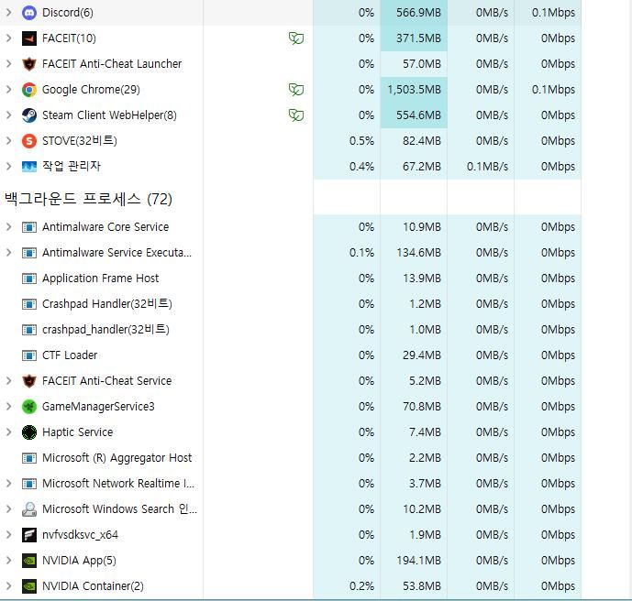The width and height of the screenshot is (632, 601).
Task: Select the CTF Loader process
Action: tap(70, 355)
